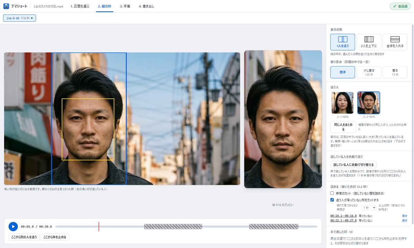Image resolution: width=414 pixels, height=248 pixels.
Task: Click the first hatched cut segment on timeline
Action: pyautogui.click(x=173, y=226)
